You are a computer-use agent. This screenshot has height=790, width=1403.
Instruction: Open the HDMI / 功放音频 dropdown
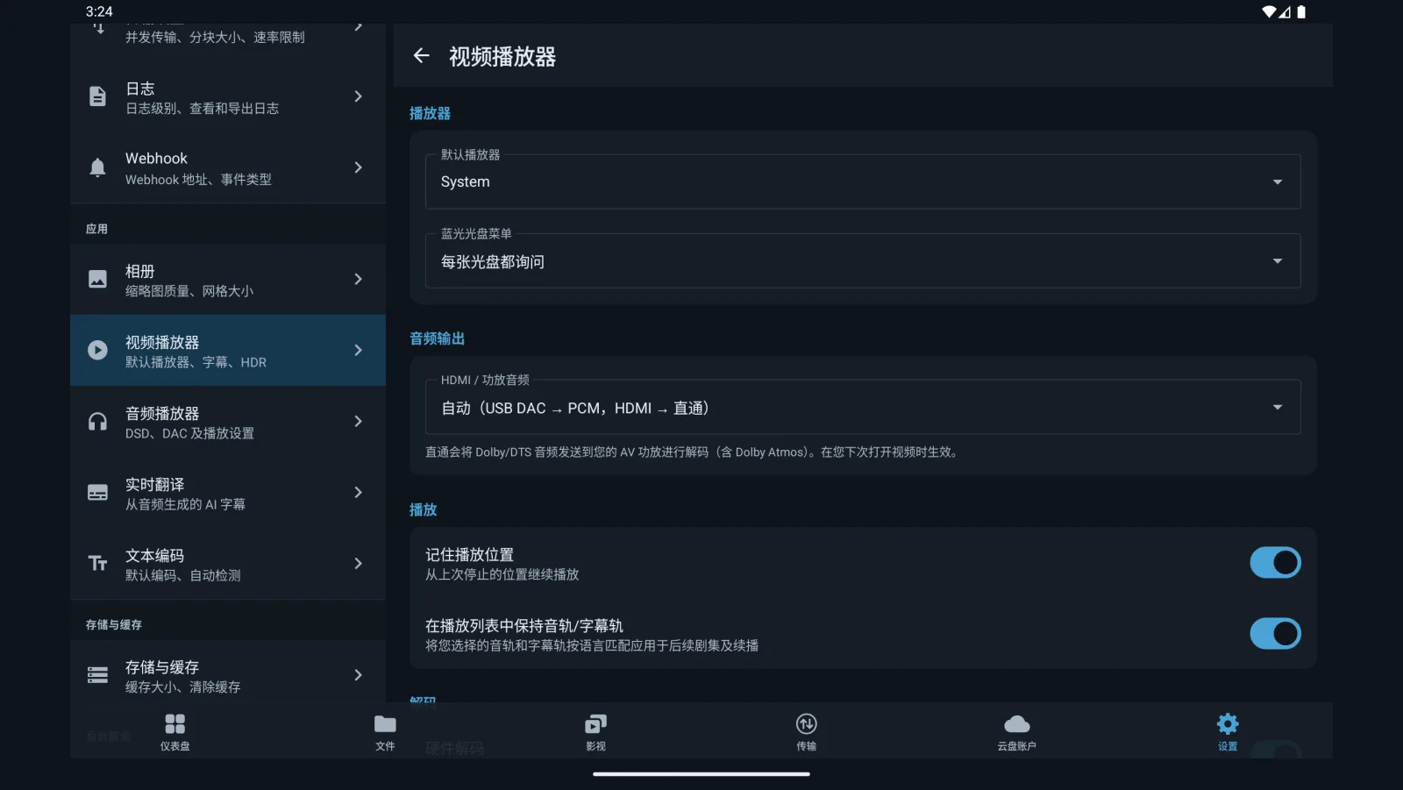click(863, 407)
